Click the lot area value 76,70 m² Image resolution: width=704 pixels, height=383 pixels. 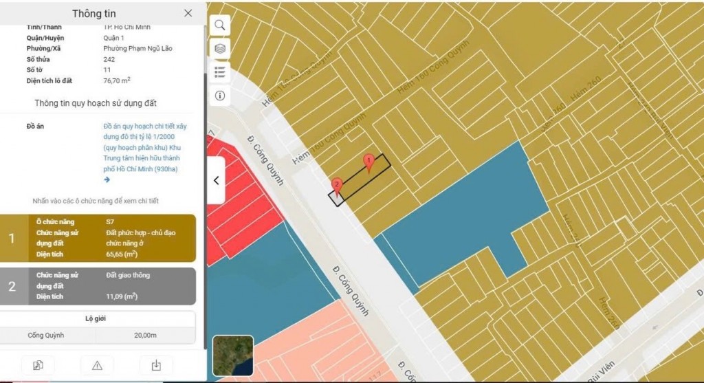(x=117, y=80)
